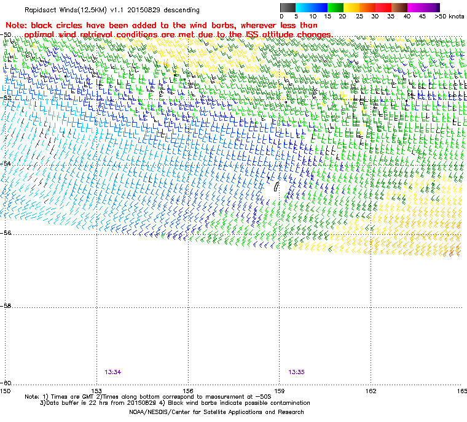Click the '>50 knots' legend label

click(449, 17)
